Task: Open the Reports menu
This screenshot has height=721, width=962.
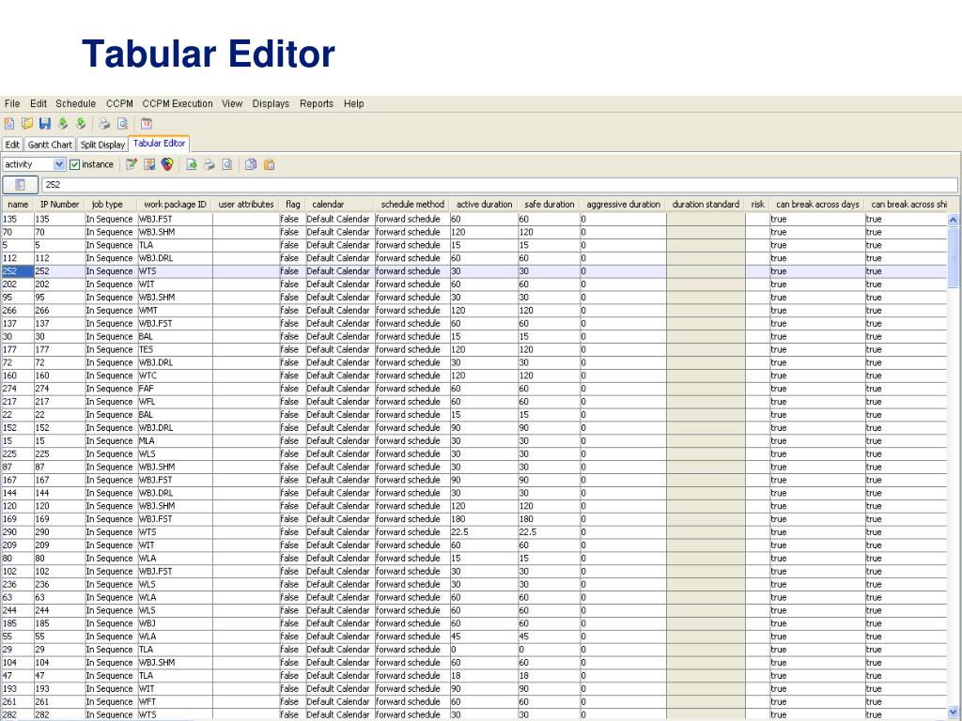Action: point(317,103)
